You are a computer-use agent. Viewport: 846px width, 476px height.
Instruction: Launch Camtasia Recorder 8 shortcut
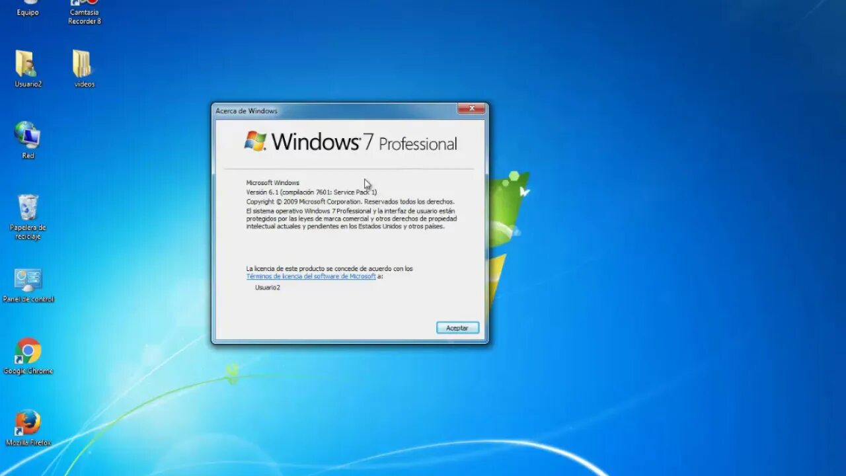84,13
